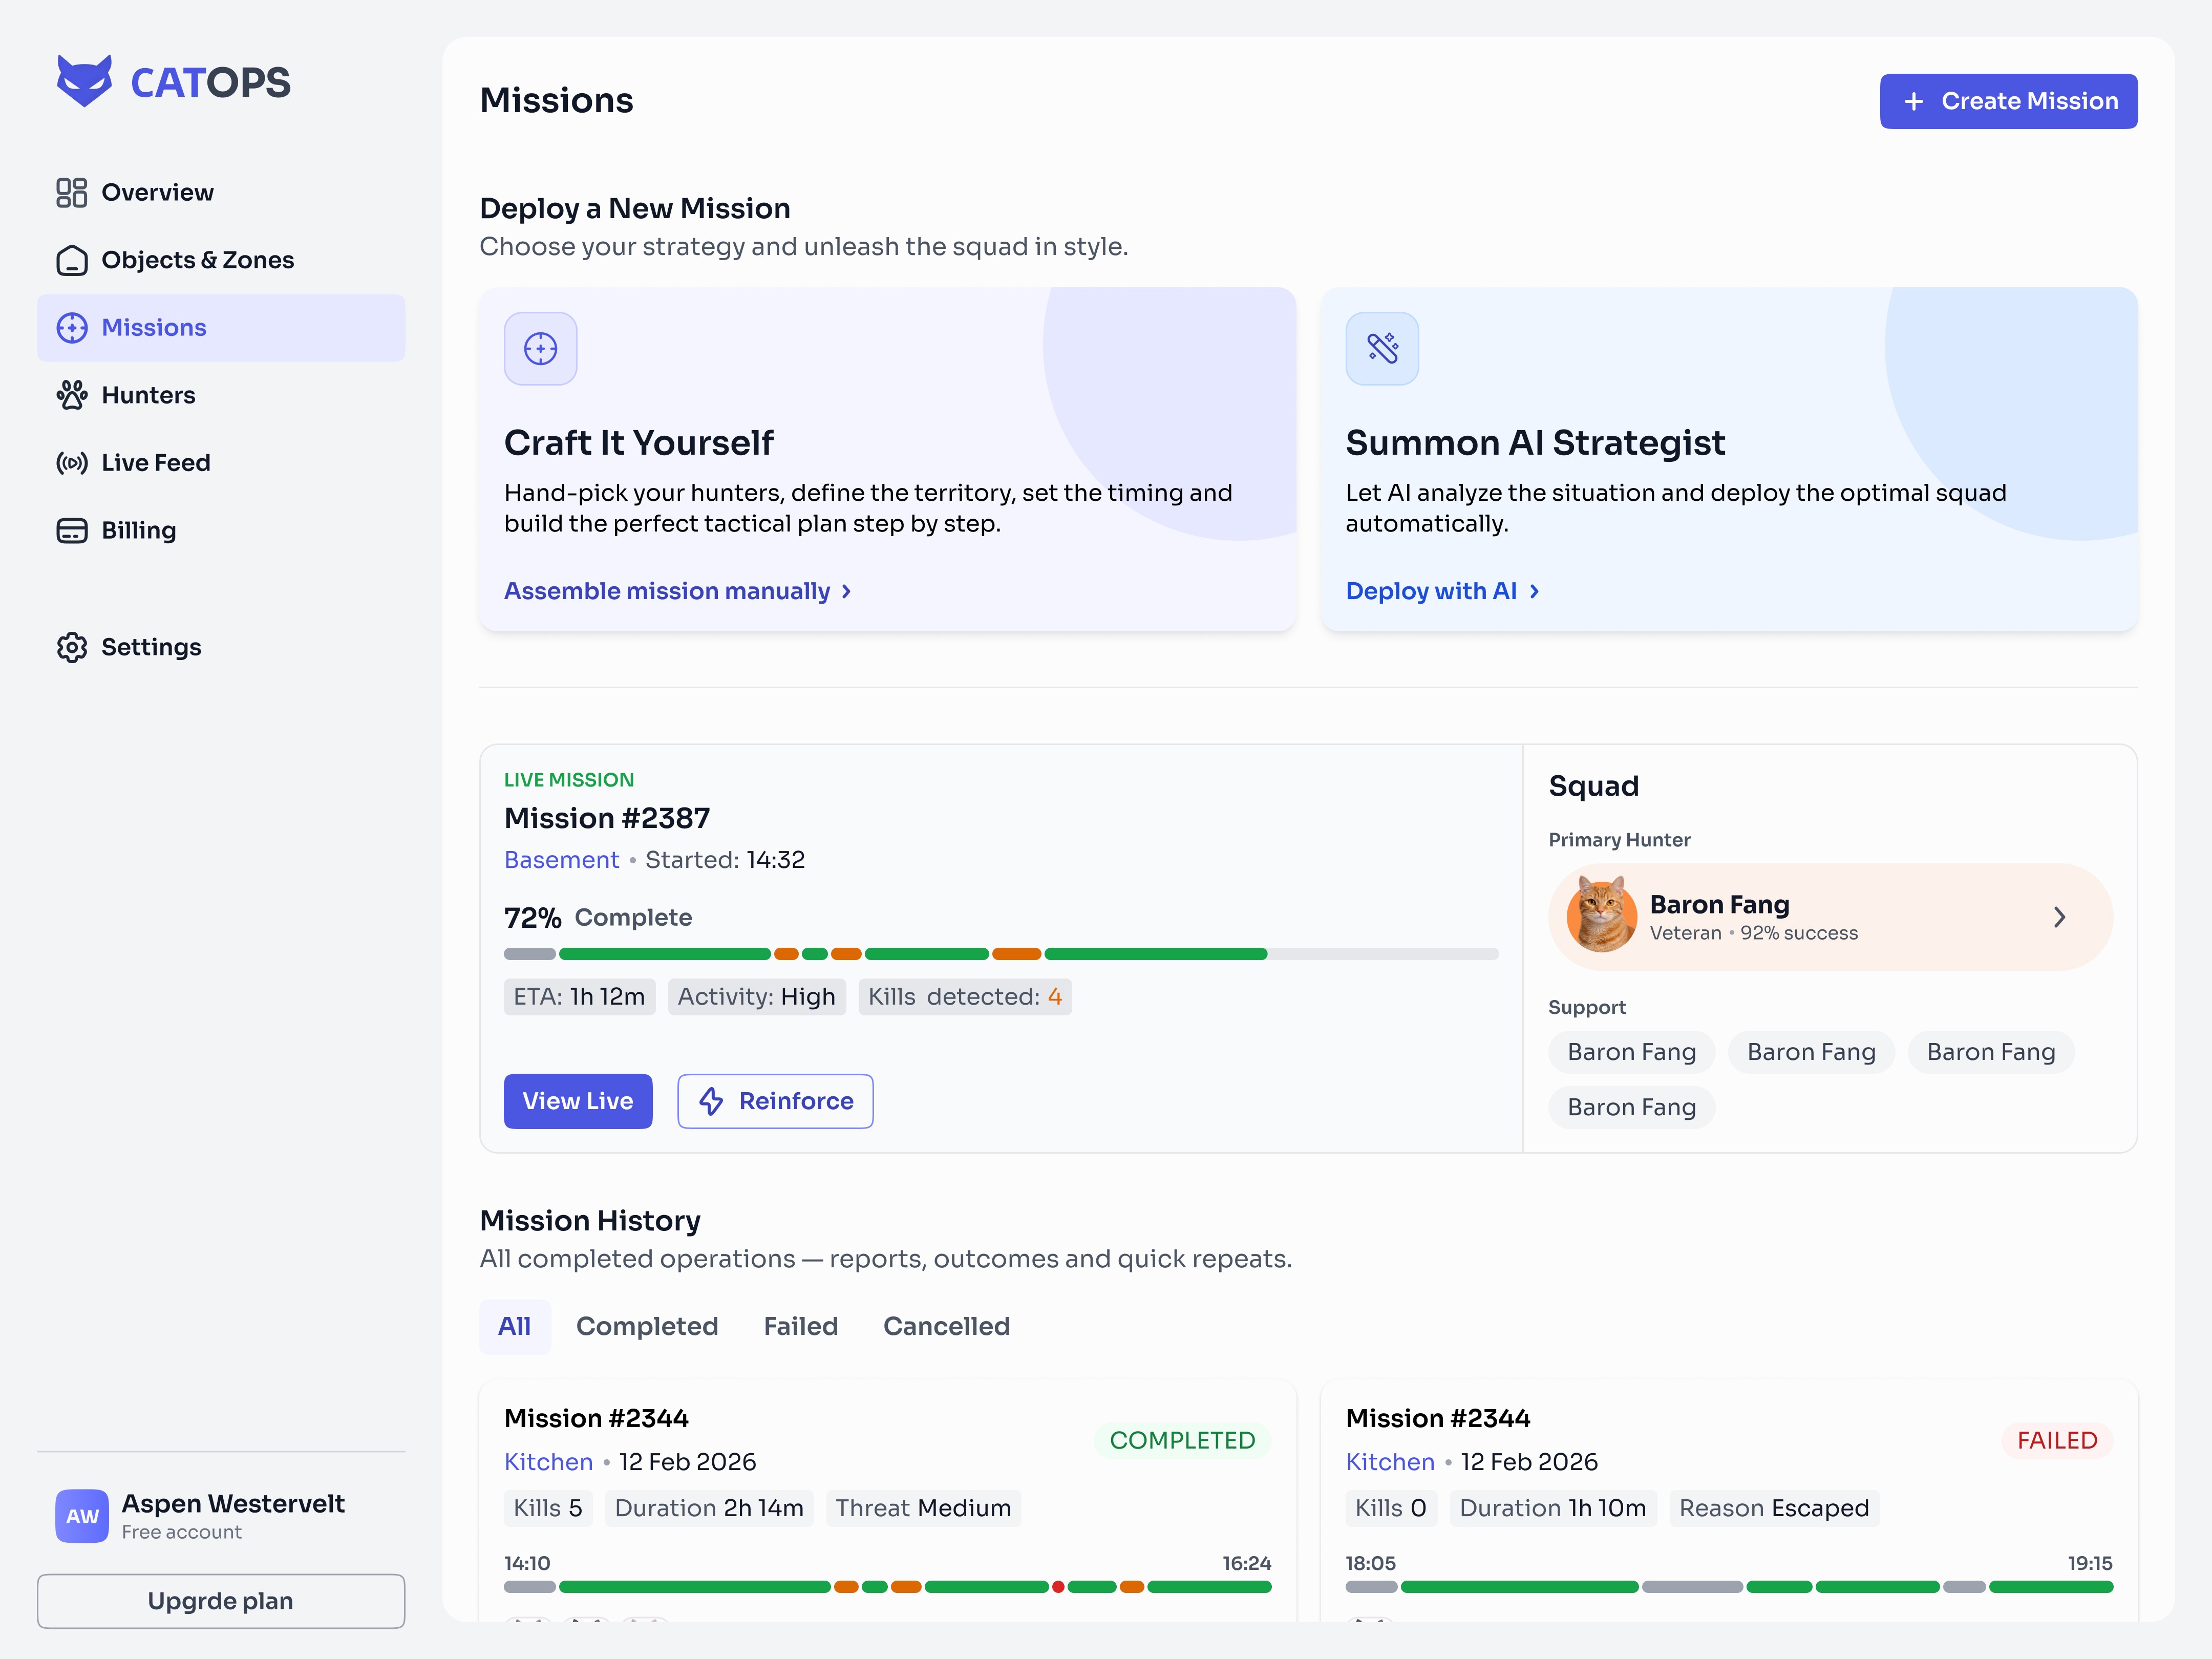Click the red marker on the completed mission timeline
Viewport: 2212px width, 1659px height.
(x=1058, y=1587)
